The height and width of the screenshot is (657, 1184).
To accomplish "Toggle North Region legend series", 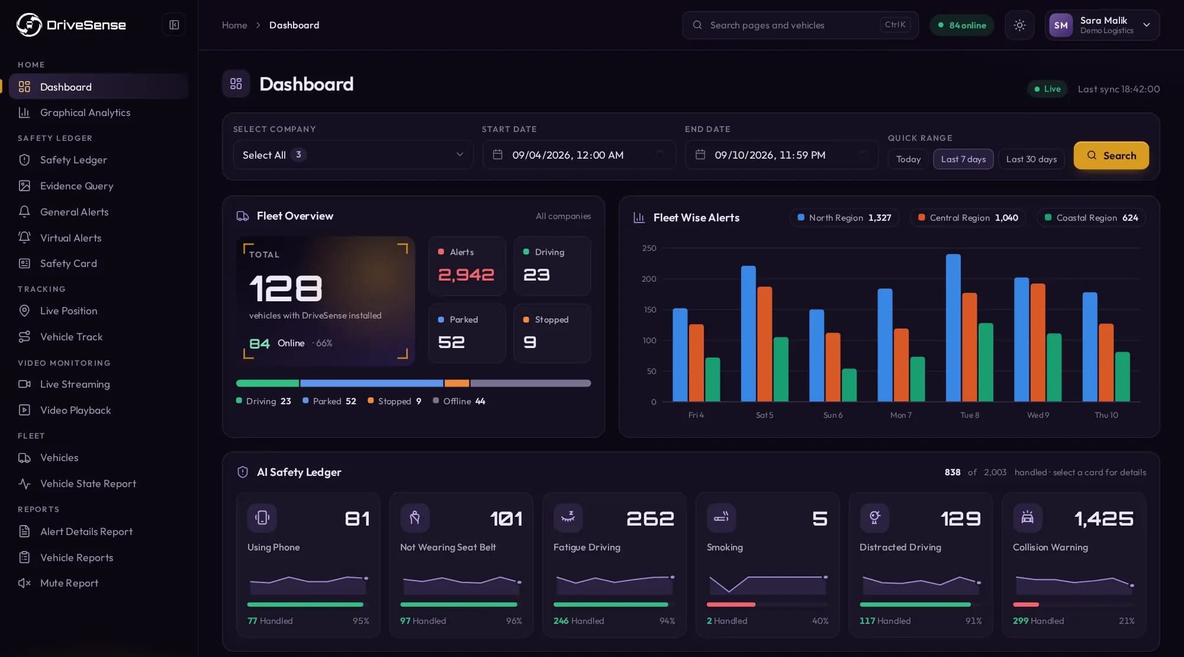I will (x=844, y=218).
